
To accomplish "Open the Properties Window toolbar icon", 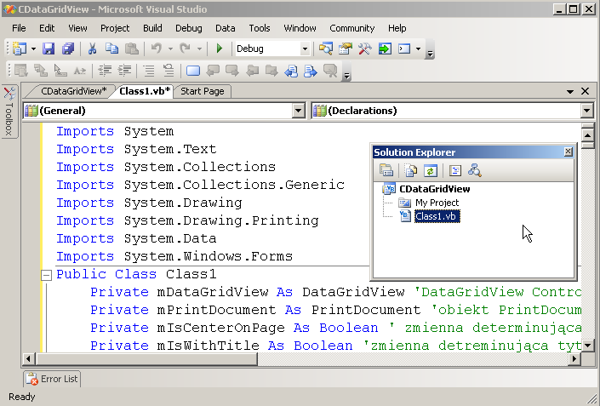I will [346, 49].
